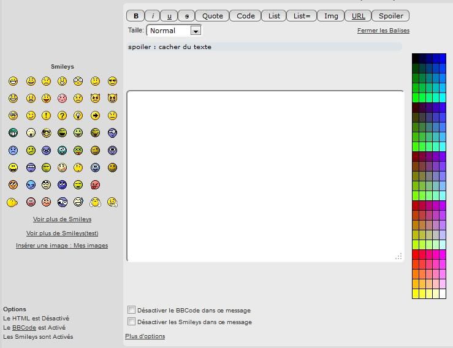Viewport: 453px width, 348px height.
Task: Pick the bright yellow bottom-left palette swatch
Action: pos(416,293)
